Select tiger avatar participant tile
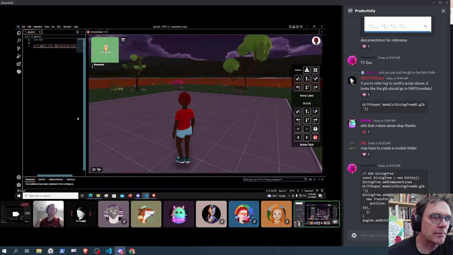Screen dimensions: 453x255 pyautogui.click(x=146, y=214)
